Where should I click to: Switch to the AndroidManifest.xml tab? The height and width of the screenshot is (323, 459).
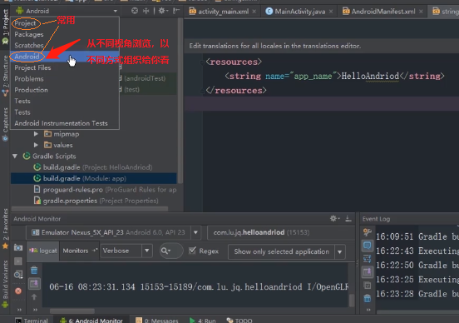382,12
